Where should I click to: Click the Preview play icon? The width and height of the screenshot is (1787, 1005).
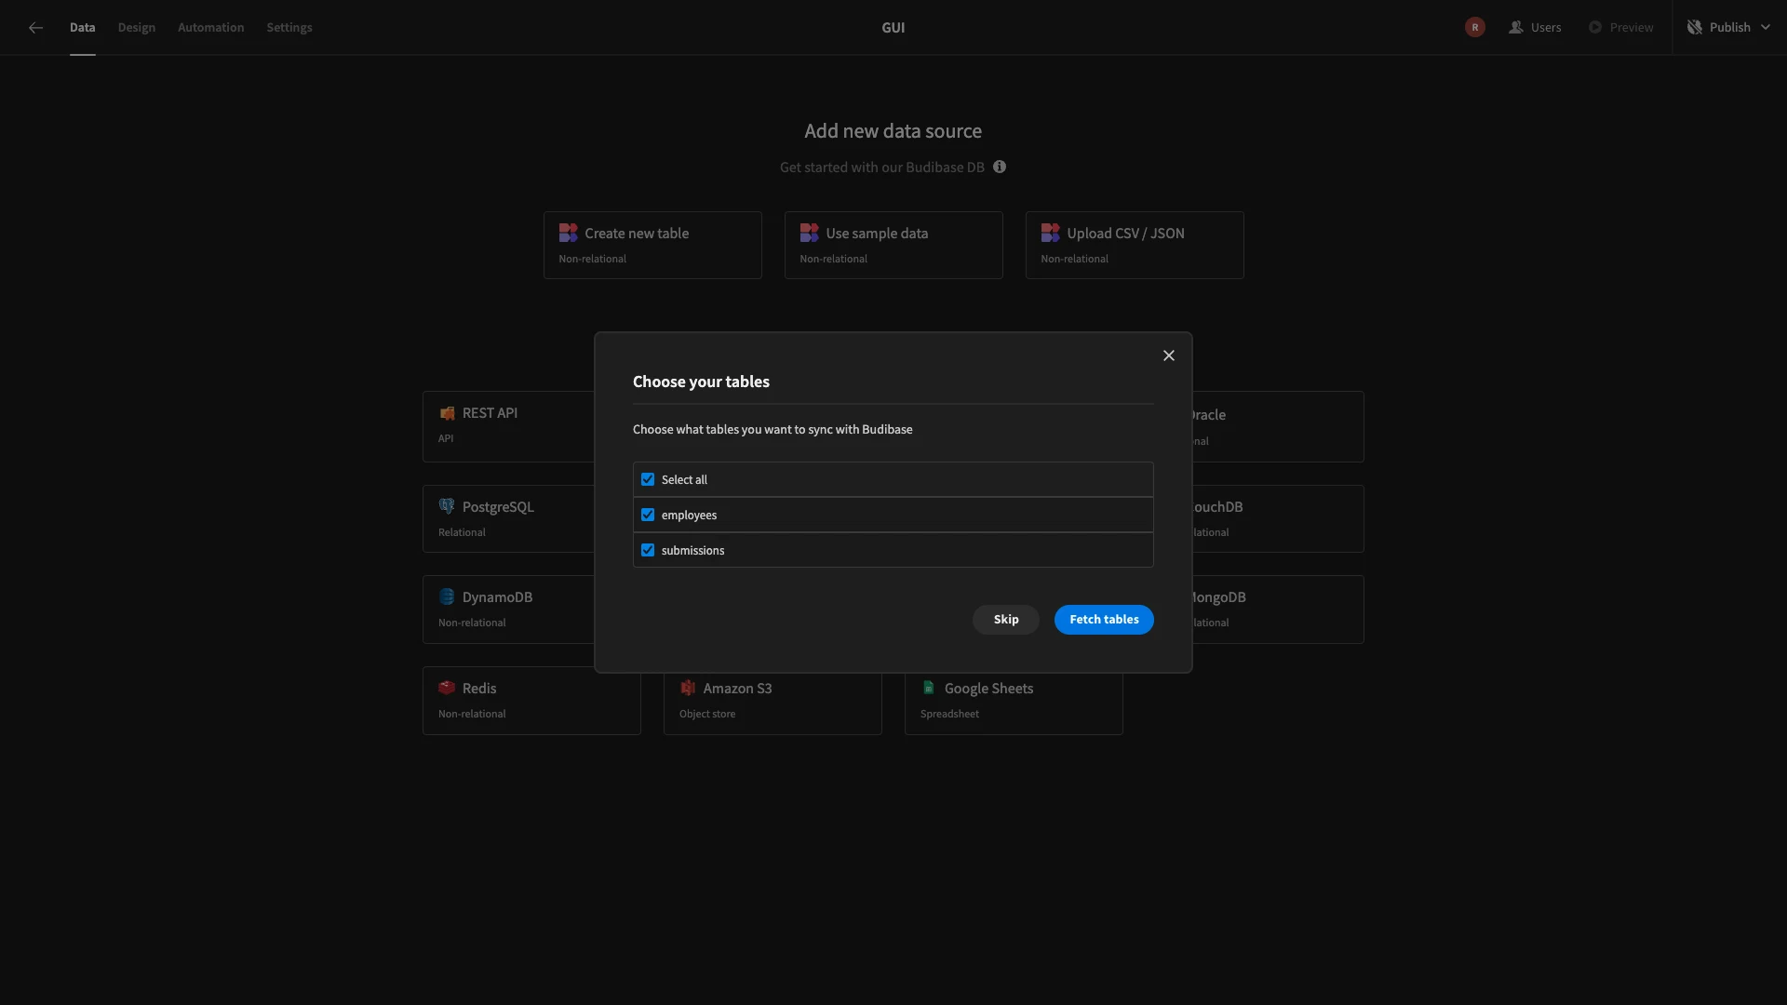[x=1595, y=28]
